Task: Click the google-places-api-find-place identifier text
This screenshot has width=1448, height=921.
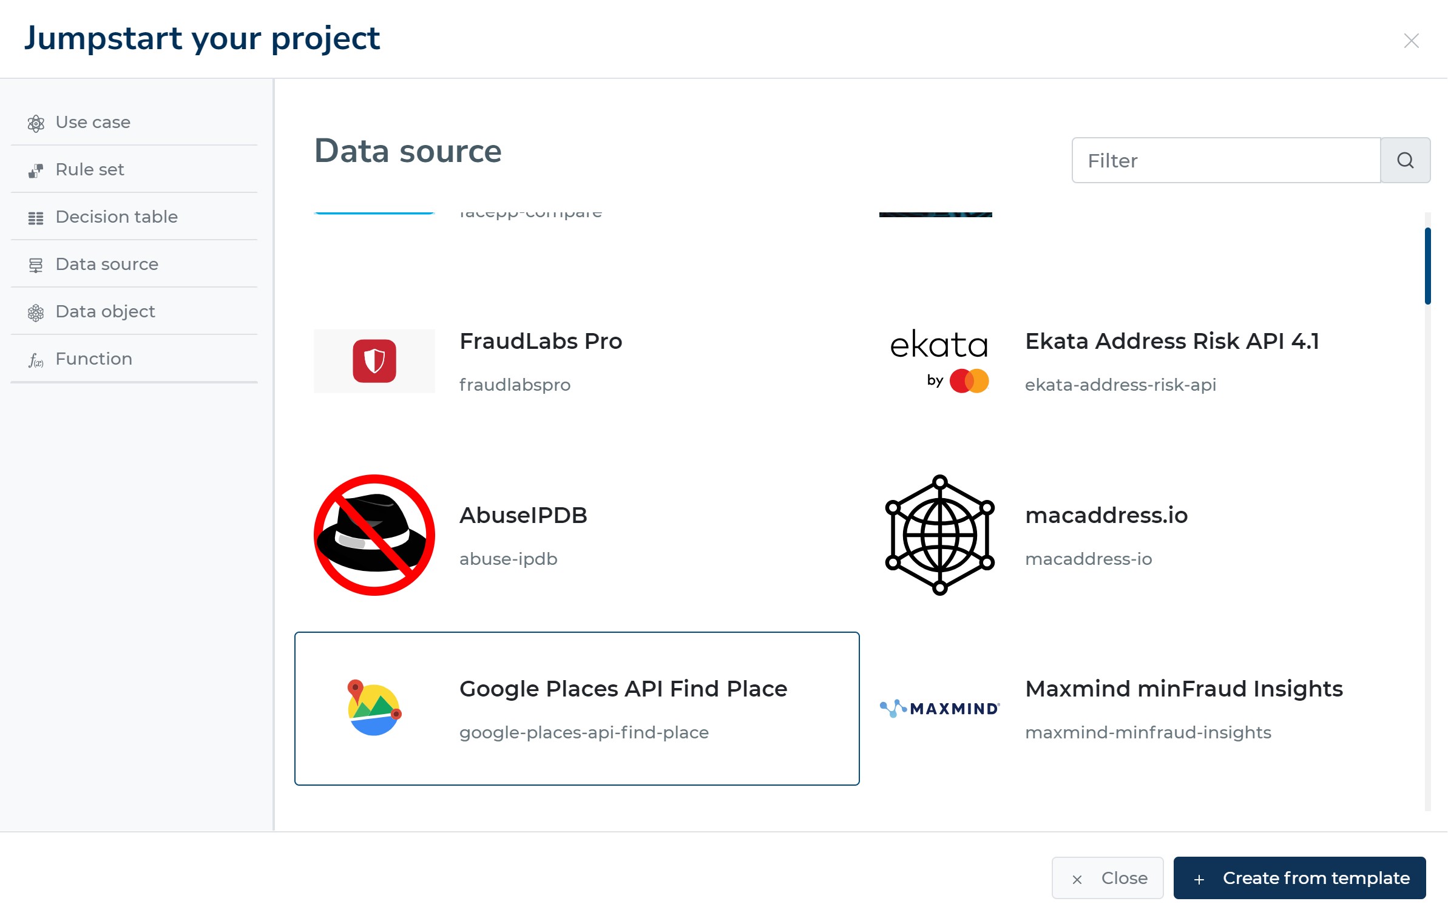Action: click(x=584, y=732)
